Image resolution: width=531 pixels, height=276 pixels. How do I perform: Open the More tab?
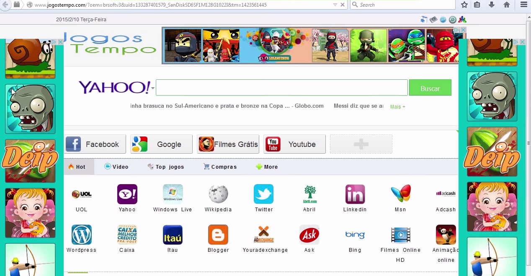point(267,167)
